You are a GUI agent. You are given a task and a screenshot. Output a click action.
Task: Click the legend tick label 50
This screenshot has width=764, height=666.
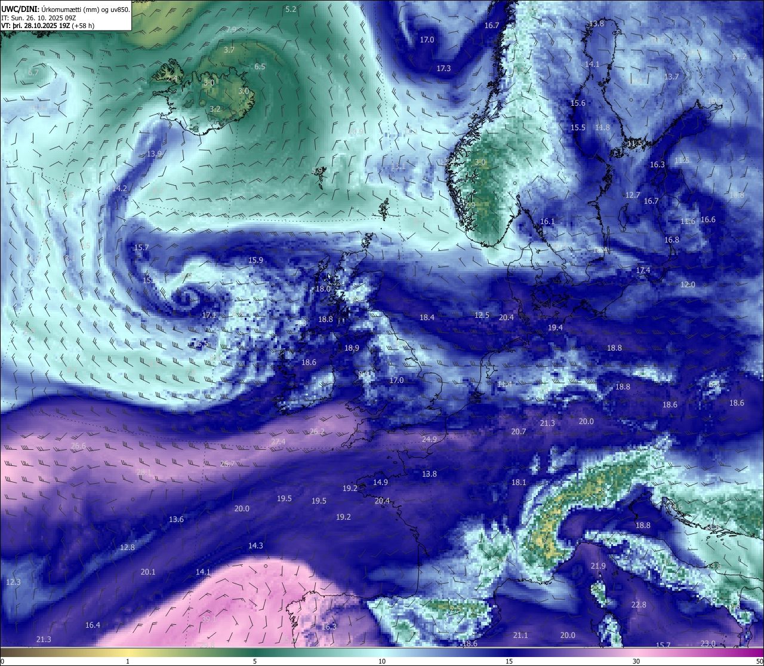(759, 661)
